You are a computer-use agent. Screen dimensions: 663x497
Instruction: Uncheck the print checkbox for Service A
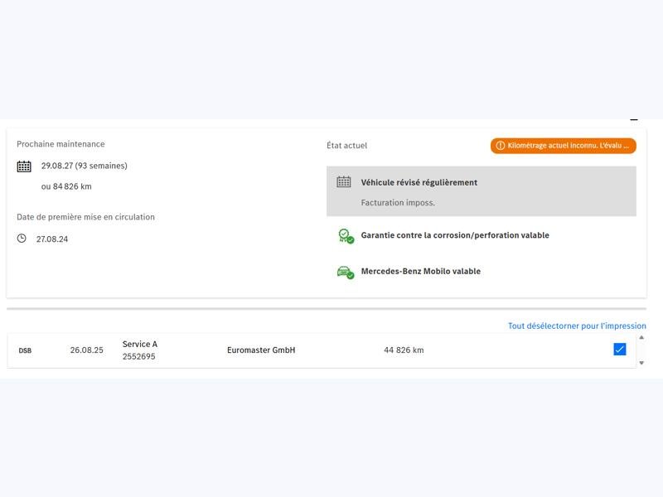point(619,350)
